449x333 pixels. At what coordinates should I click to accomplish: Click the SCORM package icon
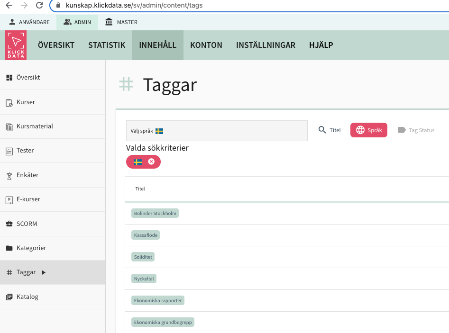click(x=9, y=223)
